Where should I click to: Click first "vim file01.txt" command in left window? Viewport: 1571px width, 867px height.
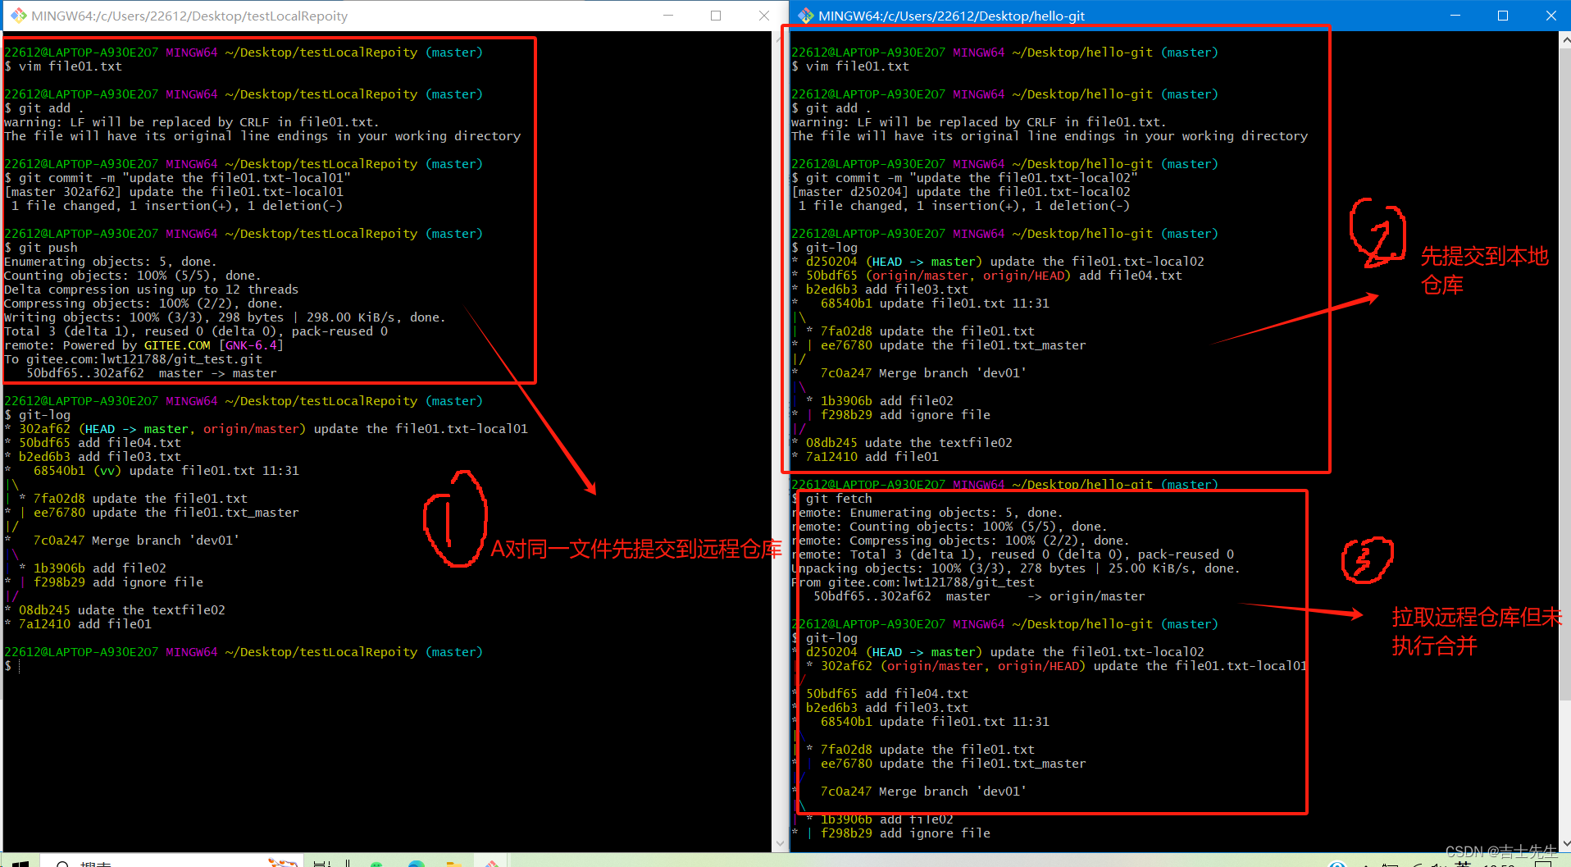[x=63, y=66]
